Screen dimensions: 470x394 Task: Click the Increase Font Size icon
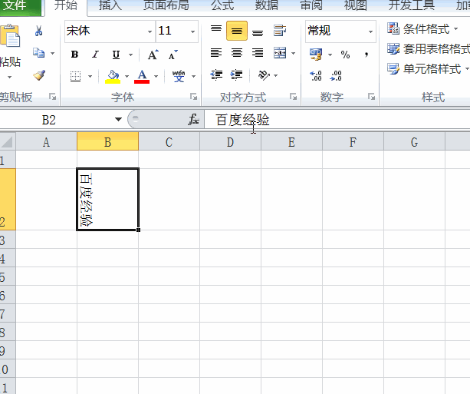click(153, 55)
